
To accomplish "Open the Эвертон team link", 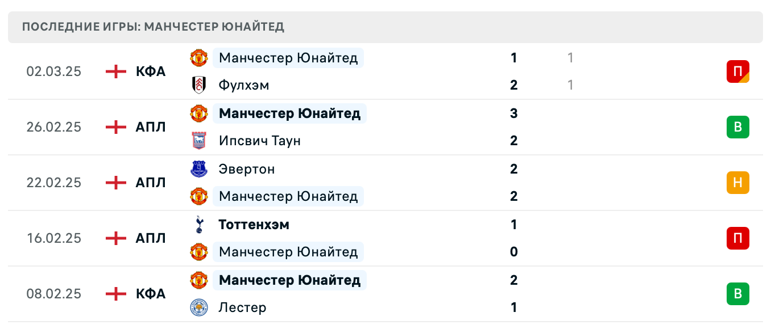I will [247, 169].
